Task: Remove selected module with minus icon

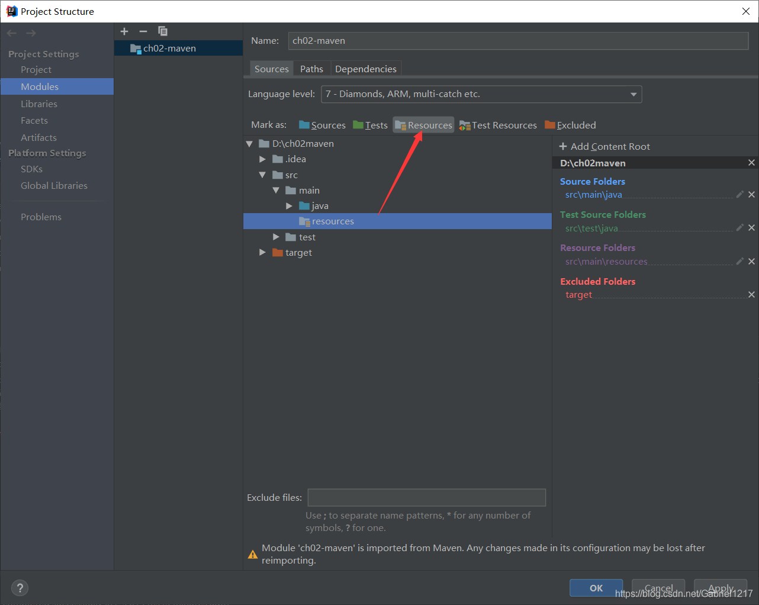Action: click(143, 31)
